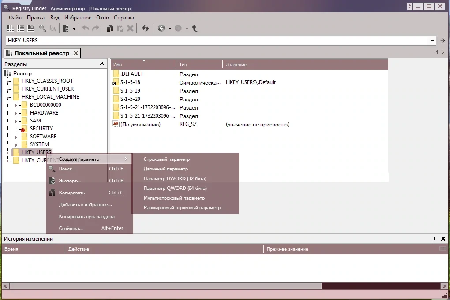Image resolution: width=450 pixels, height=300 pixels.
Task: Open the Правка menu
Action: [36, 18]
